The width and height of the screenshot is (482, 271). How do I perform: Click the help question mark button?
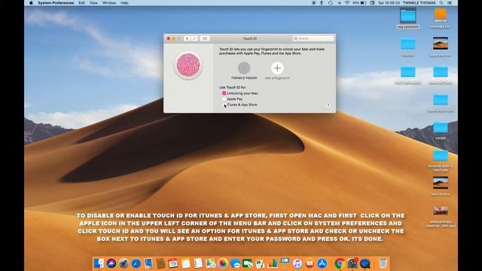point(328,105)
